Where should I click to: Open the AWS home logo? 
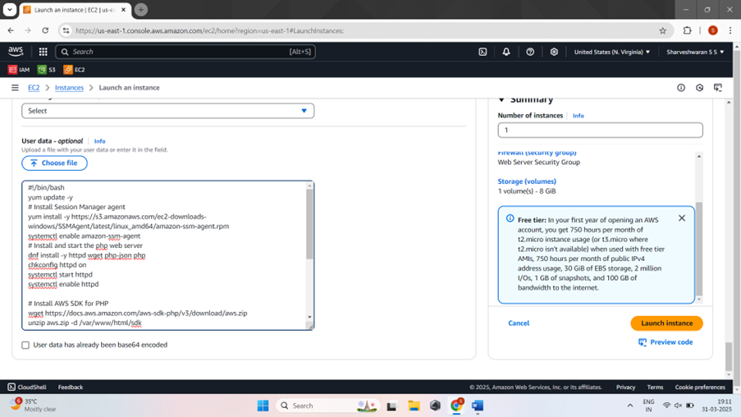click(x=16, y=51)
